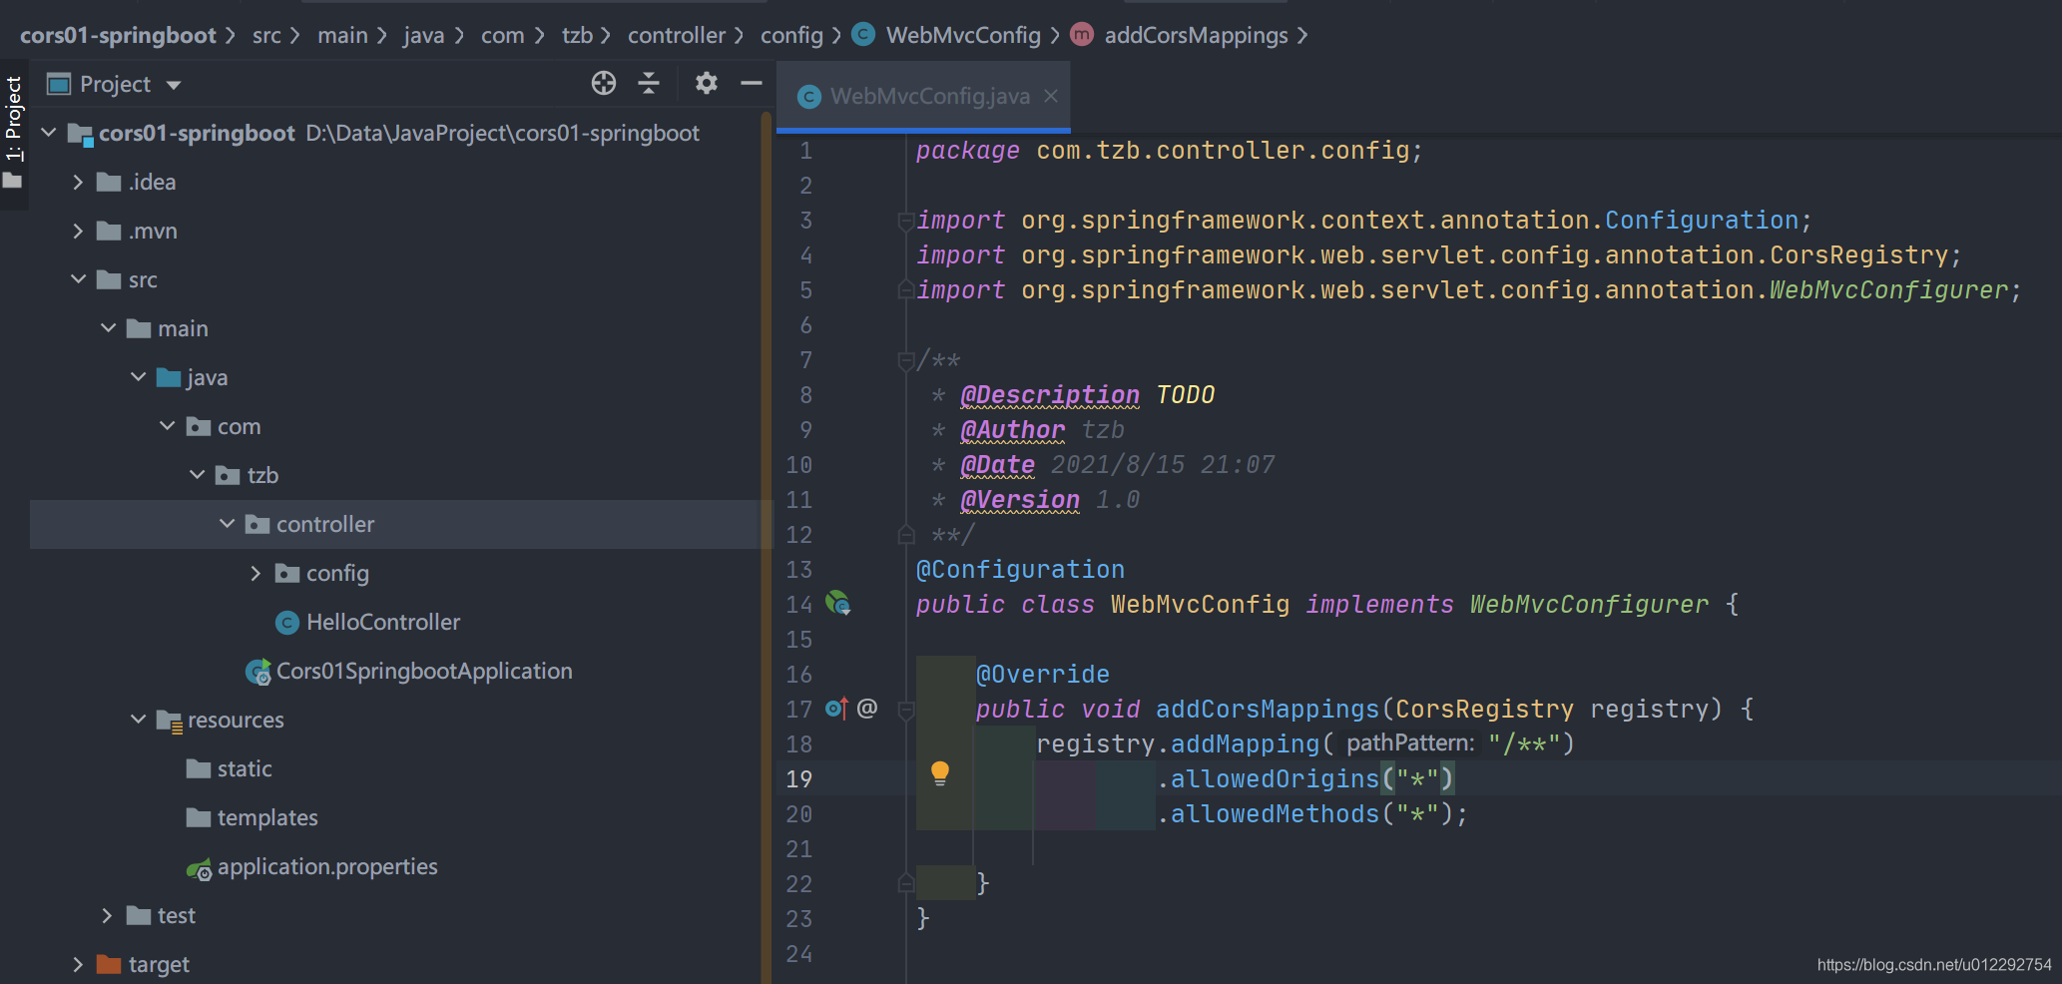Click WebMvcConfigurer in class declaration

click(x=1589, y=604)
